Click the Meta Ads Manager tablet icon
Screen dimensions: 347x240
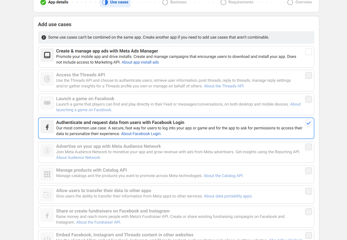tap(47, 55)
